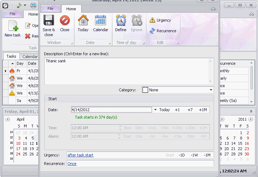This screenshot has height=177, width=258.
Task: Open the Calendar date picker icon
Action: [x=100, y=20]
